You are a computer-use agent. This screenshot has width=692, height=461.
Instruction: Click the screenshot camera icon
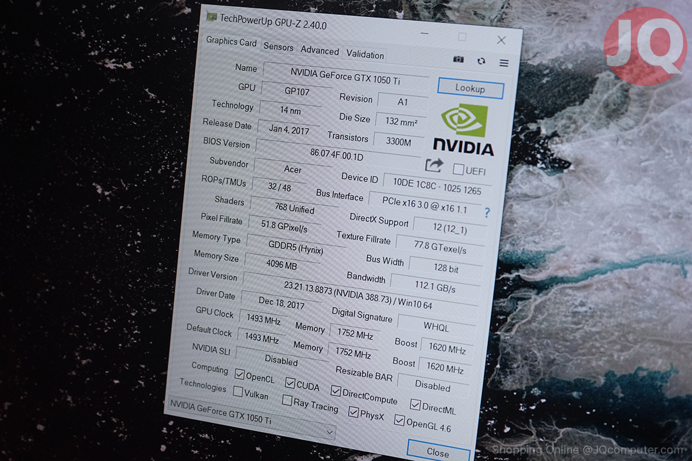(458, 59)
